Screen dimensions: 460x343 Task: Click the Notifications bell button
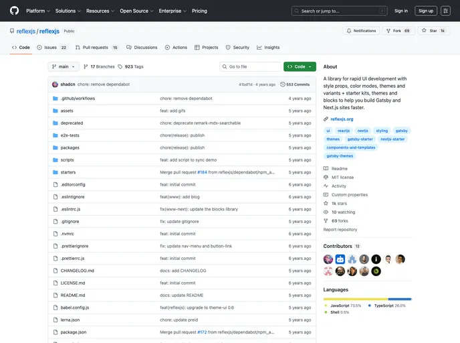point(361,31)
